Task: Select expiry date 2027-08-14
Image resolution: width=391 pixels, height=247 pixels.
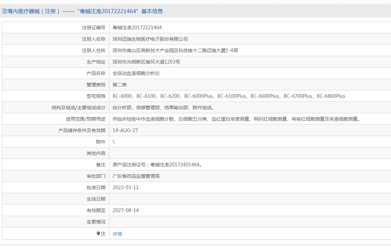Action: click(126, 210)
